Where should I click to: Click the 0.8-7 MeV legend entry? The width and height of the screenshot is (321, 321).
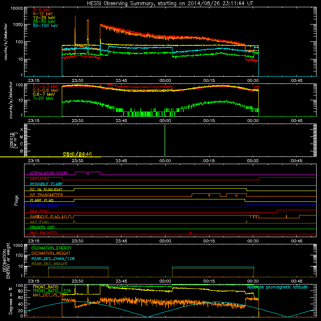[44, 94]
